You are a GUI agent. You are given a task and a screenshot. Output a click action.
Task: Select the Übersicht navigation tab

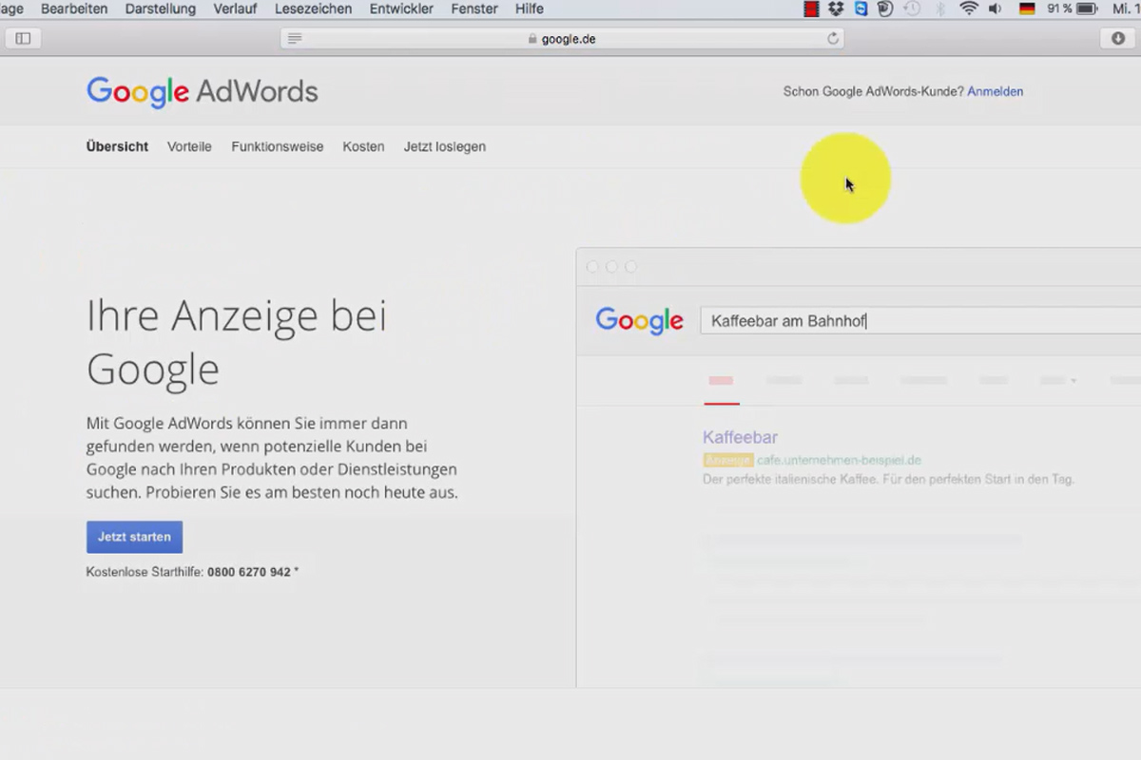coord(117,146)
